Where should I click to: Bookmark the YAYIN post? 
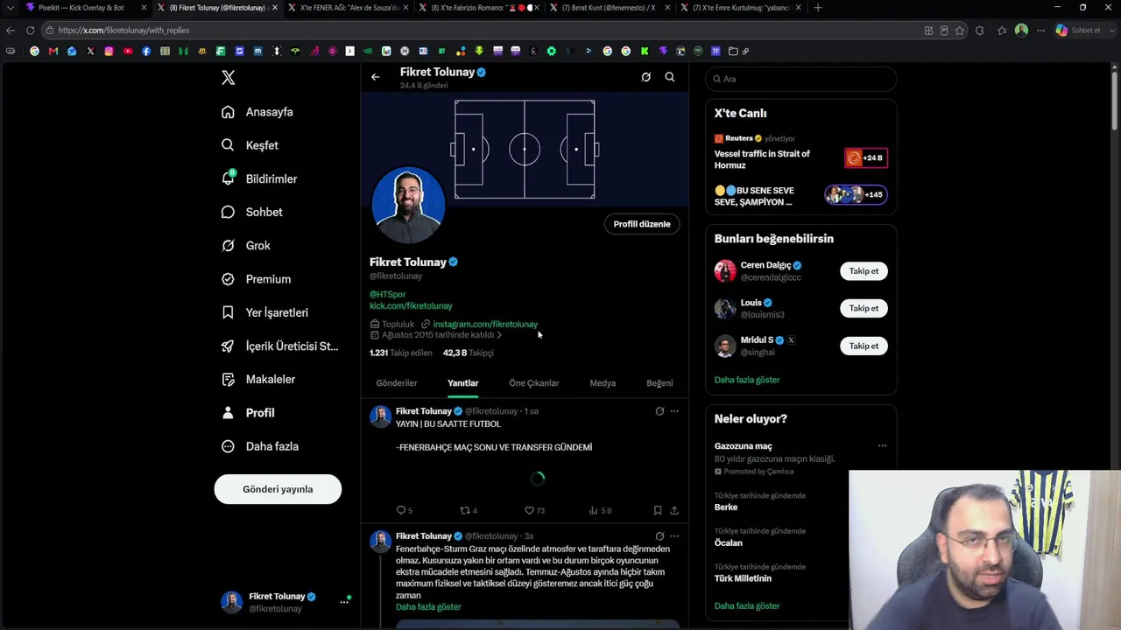658,510
